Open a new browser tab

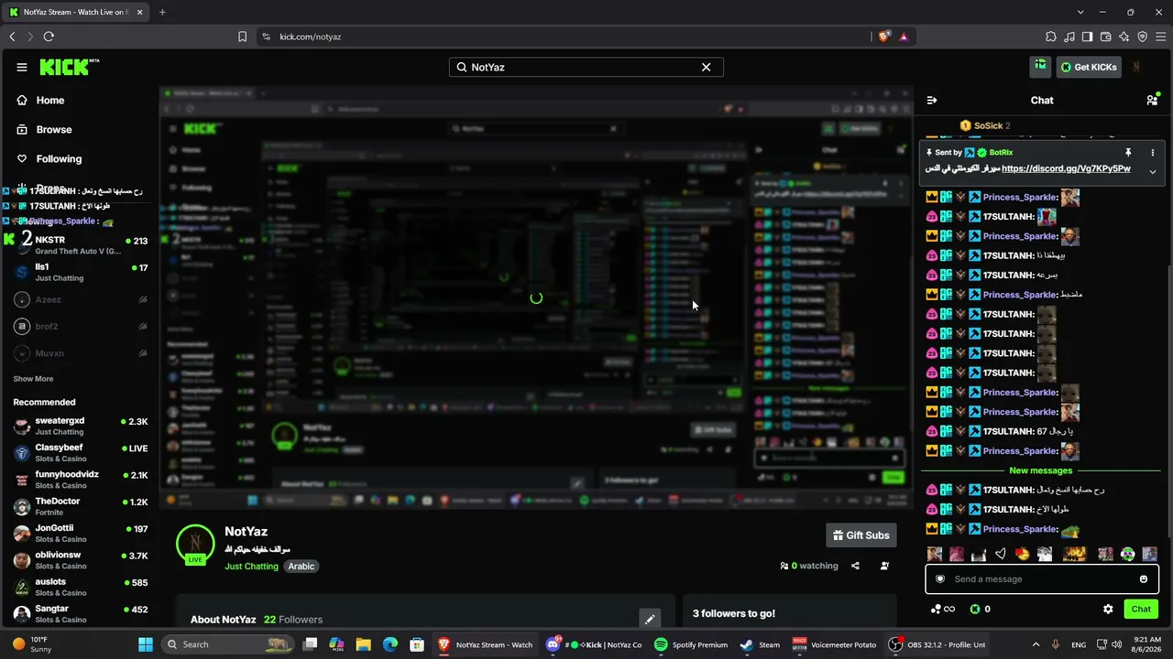click(x=162, y=12)
